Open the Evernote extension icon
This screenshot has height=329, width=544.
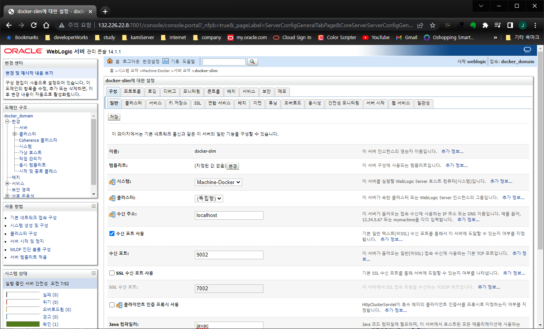473,25
